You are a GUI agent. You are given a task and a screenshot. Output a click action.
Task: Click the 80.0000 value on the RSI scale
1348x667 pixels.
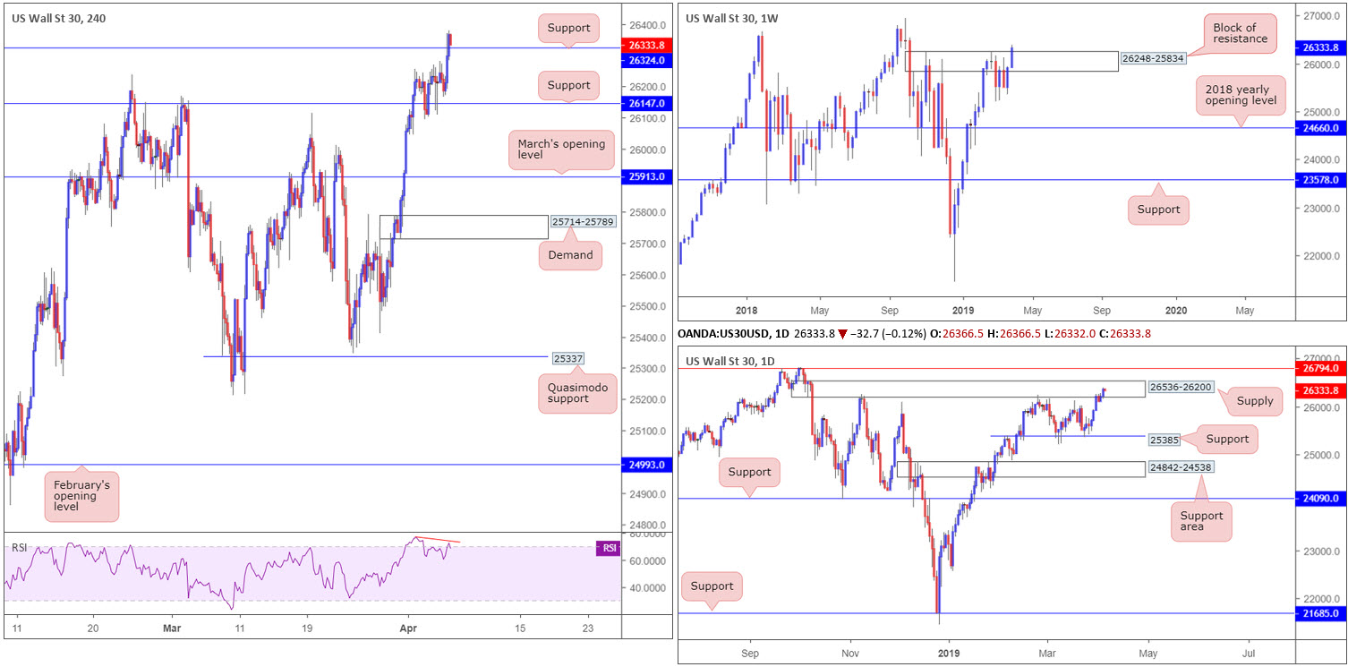click(x=645, y=534)
